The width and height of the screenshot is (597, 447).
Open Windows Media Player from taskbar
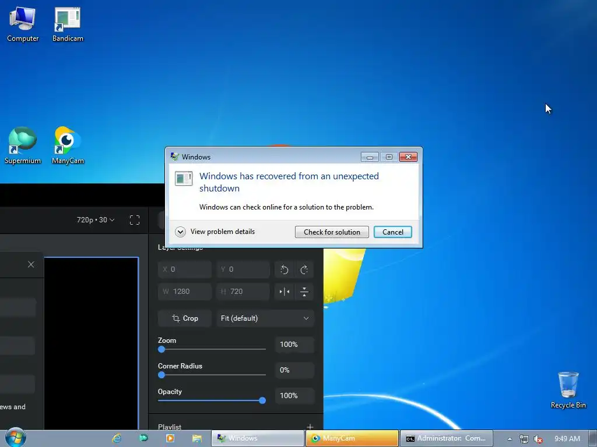[170, 438]
